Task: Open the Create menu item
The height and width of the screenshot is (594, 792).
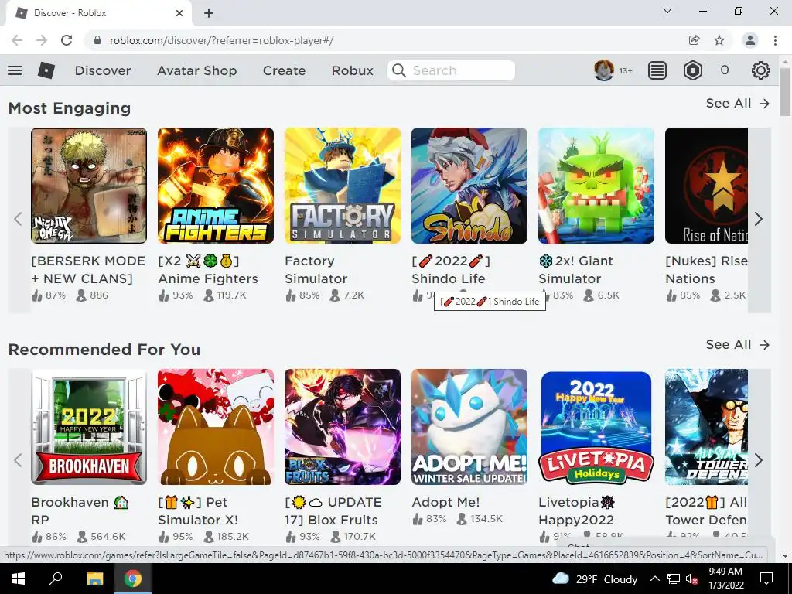Action: point(284,70)
